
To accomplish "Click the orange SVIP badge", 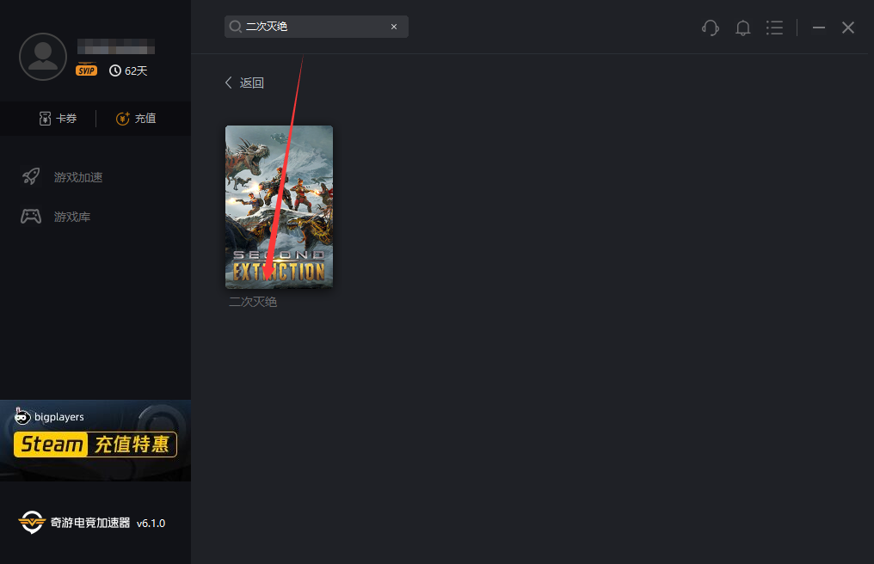I will pyautogui.click(x=87, y=70).
